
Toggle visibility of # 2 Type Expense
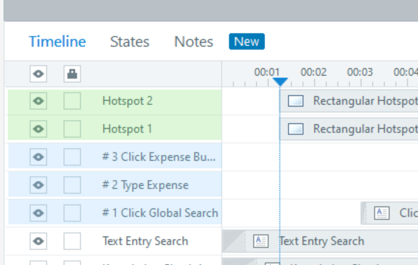(x=39, y=185)
